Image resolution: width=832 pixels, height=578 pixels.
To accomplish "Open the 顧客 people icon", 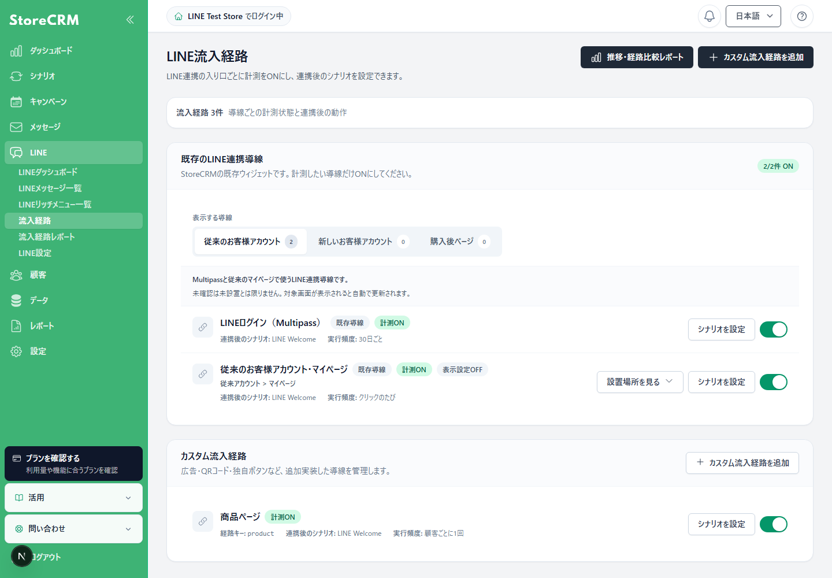I will (x=16, y=275).
